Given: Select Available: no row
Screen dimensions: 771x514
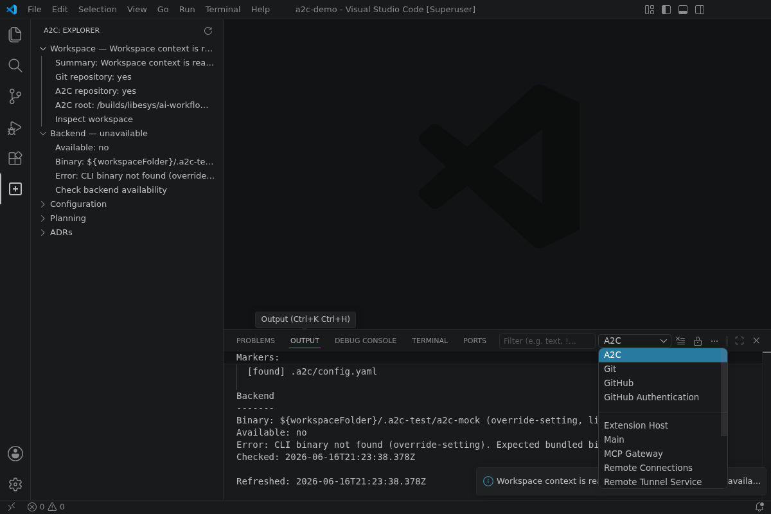Looking at the screenshot, I should pyautogui.click(x=127, y=148).
